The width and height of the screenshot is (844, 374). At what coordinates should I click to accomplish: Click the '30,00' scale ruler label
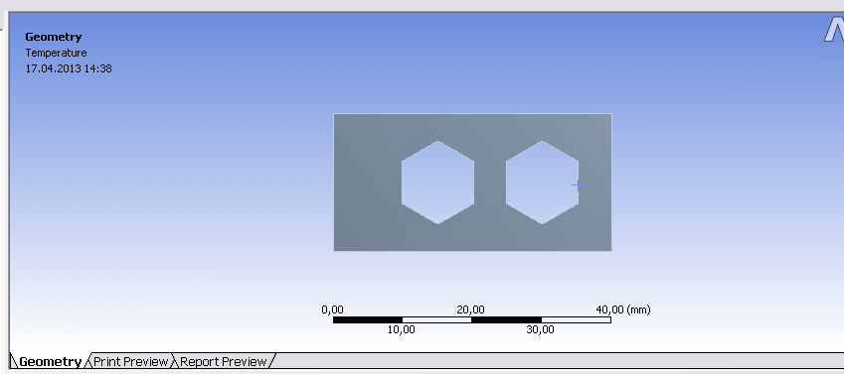(541, 329)
